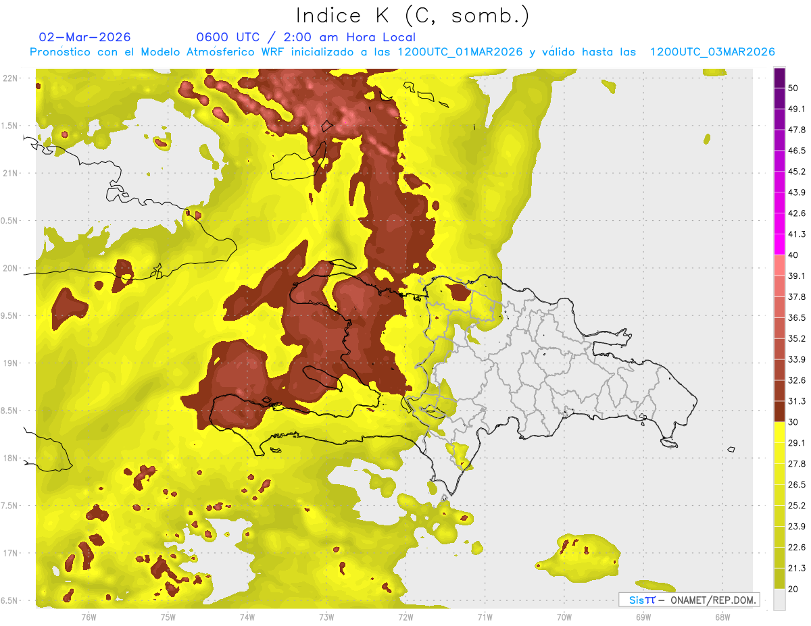Click legend value "47.8"
Viewport: 811px width, 626px height.
click(797, 130)
